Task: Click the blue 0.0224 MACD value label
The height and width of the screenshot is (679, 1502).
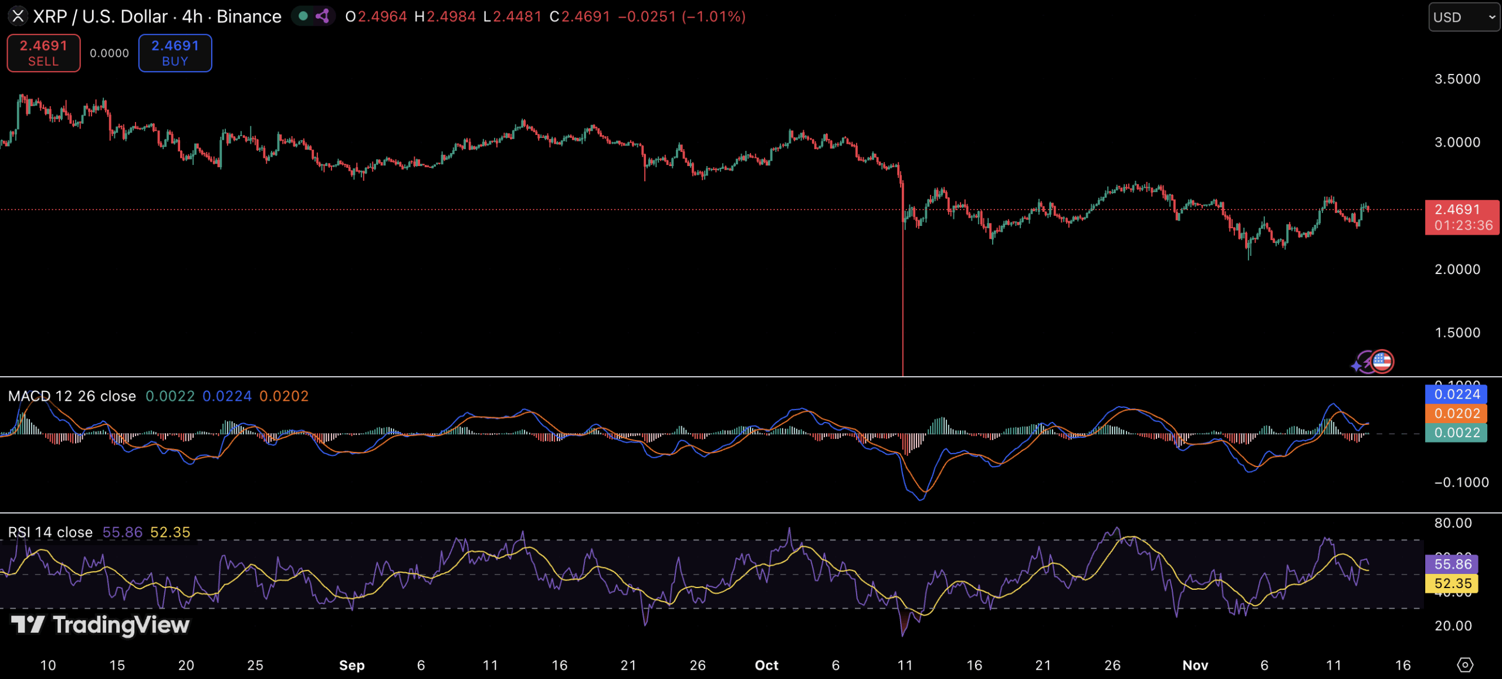Action: (1457, 394)
